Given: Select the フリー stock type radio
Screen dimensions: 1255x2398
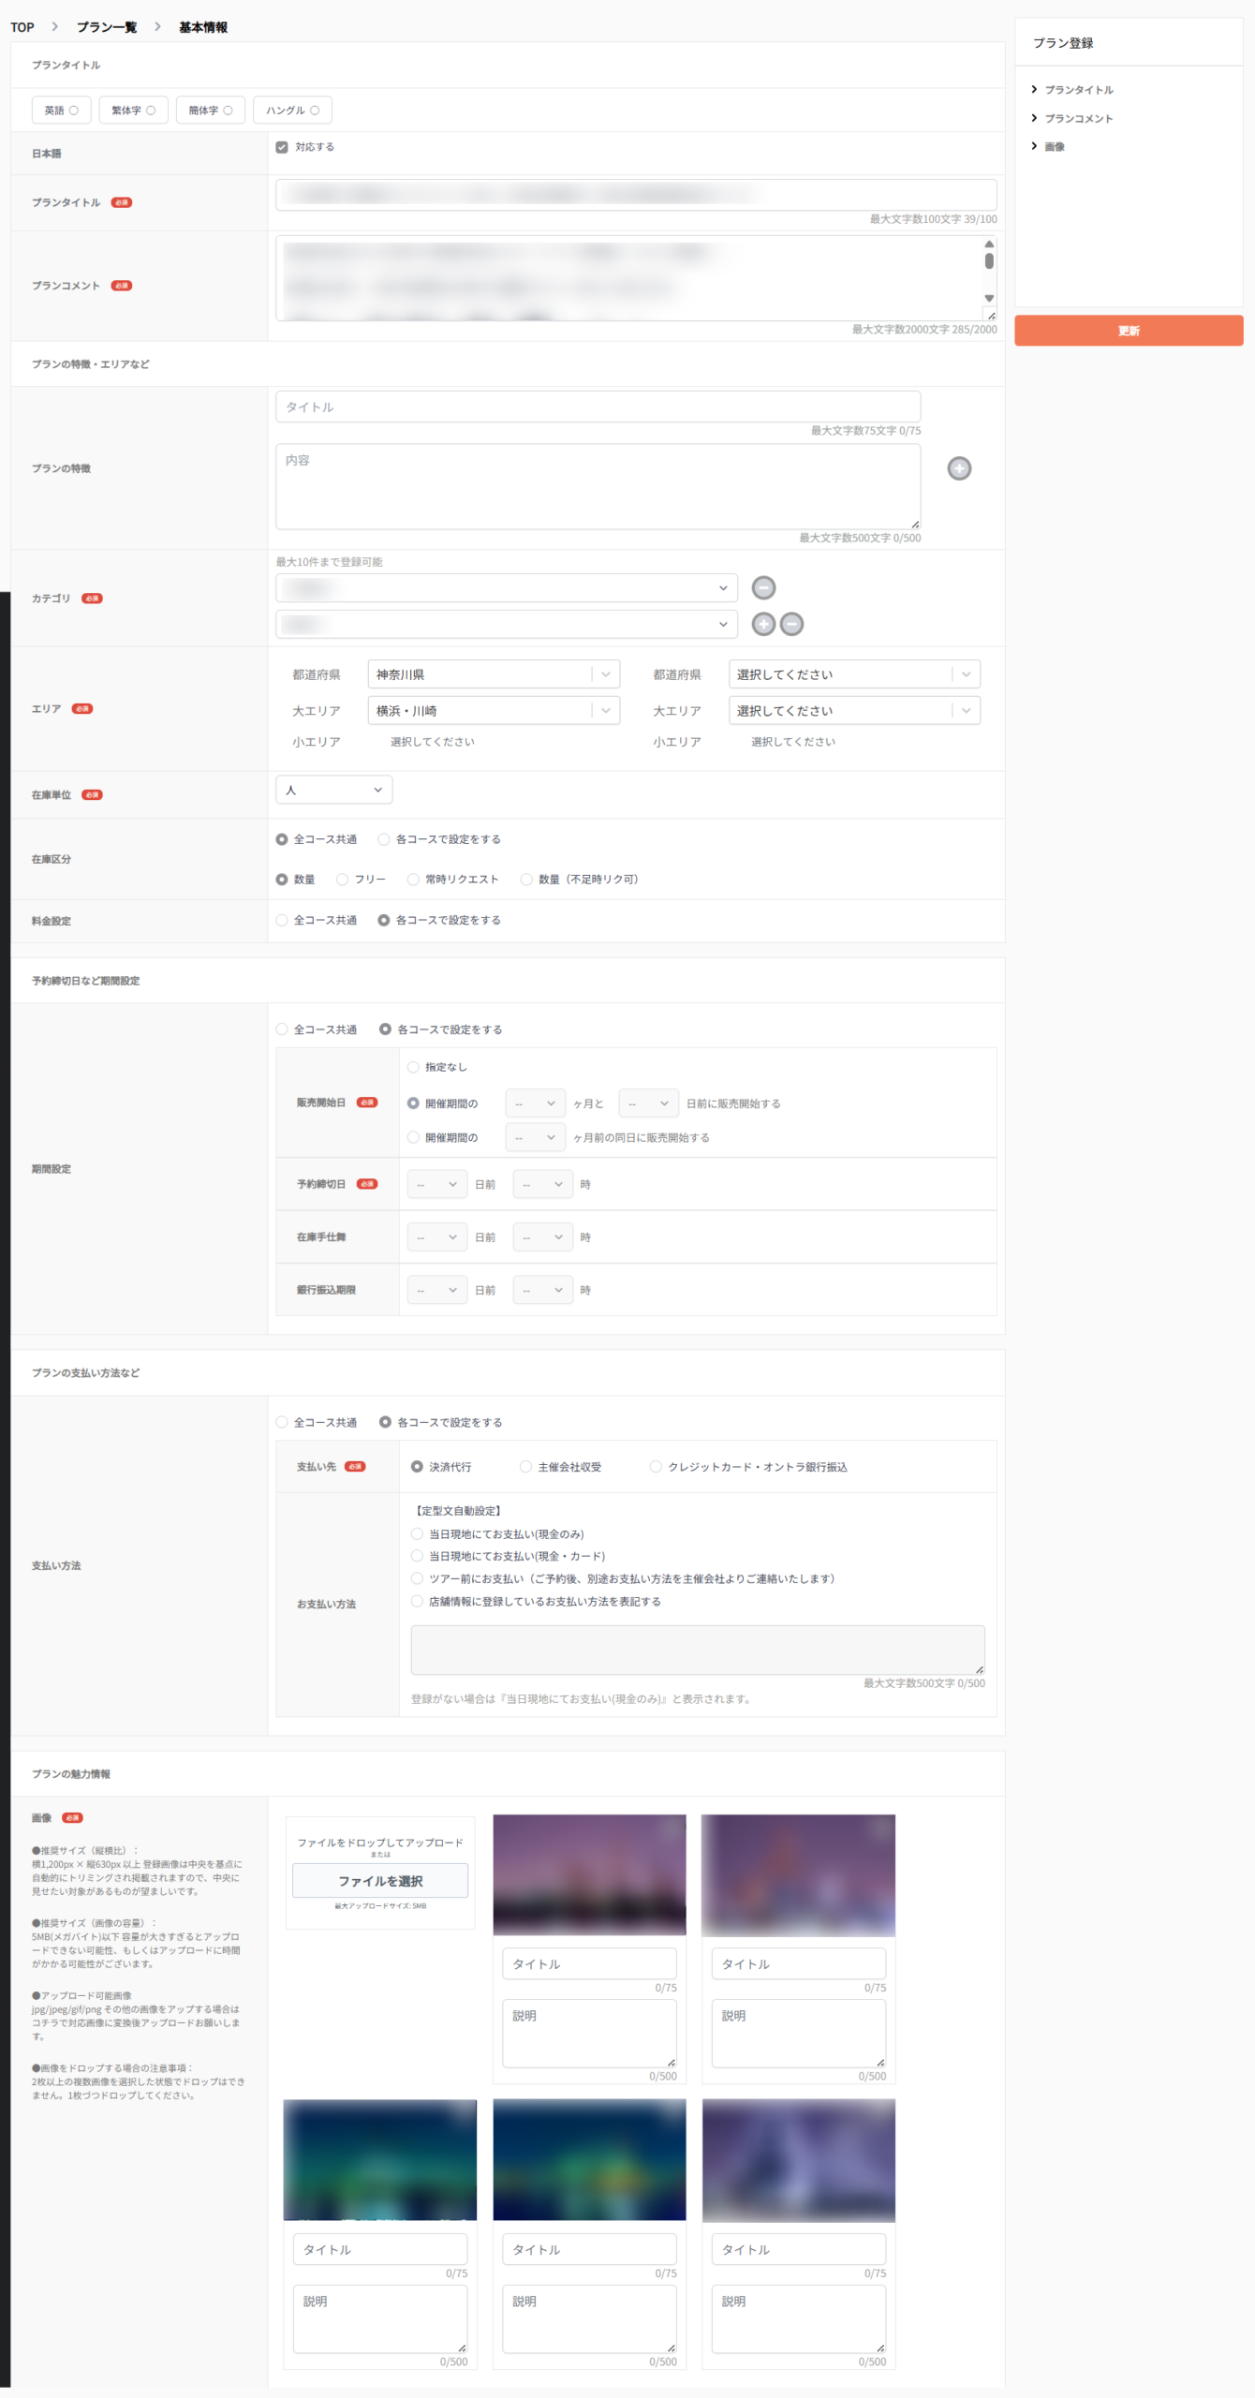Looking at the screenshot, I should click(x=342, y=880).
